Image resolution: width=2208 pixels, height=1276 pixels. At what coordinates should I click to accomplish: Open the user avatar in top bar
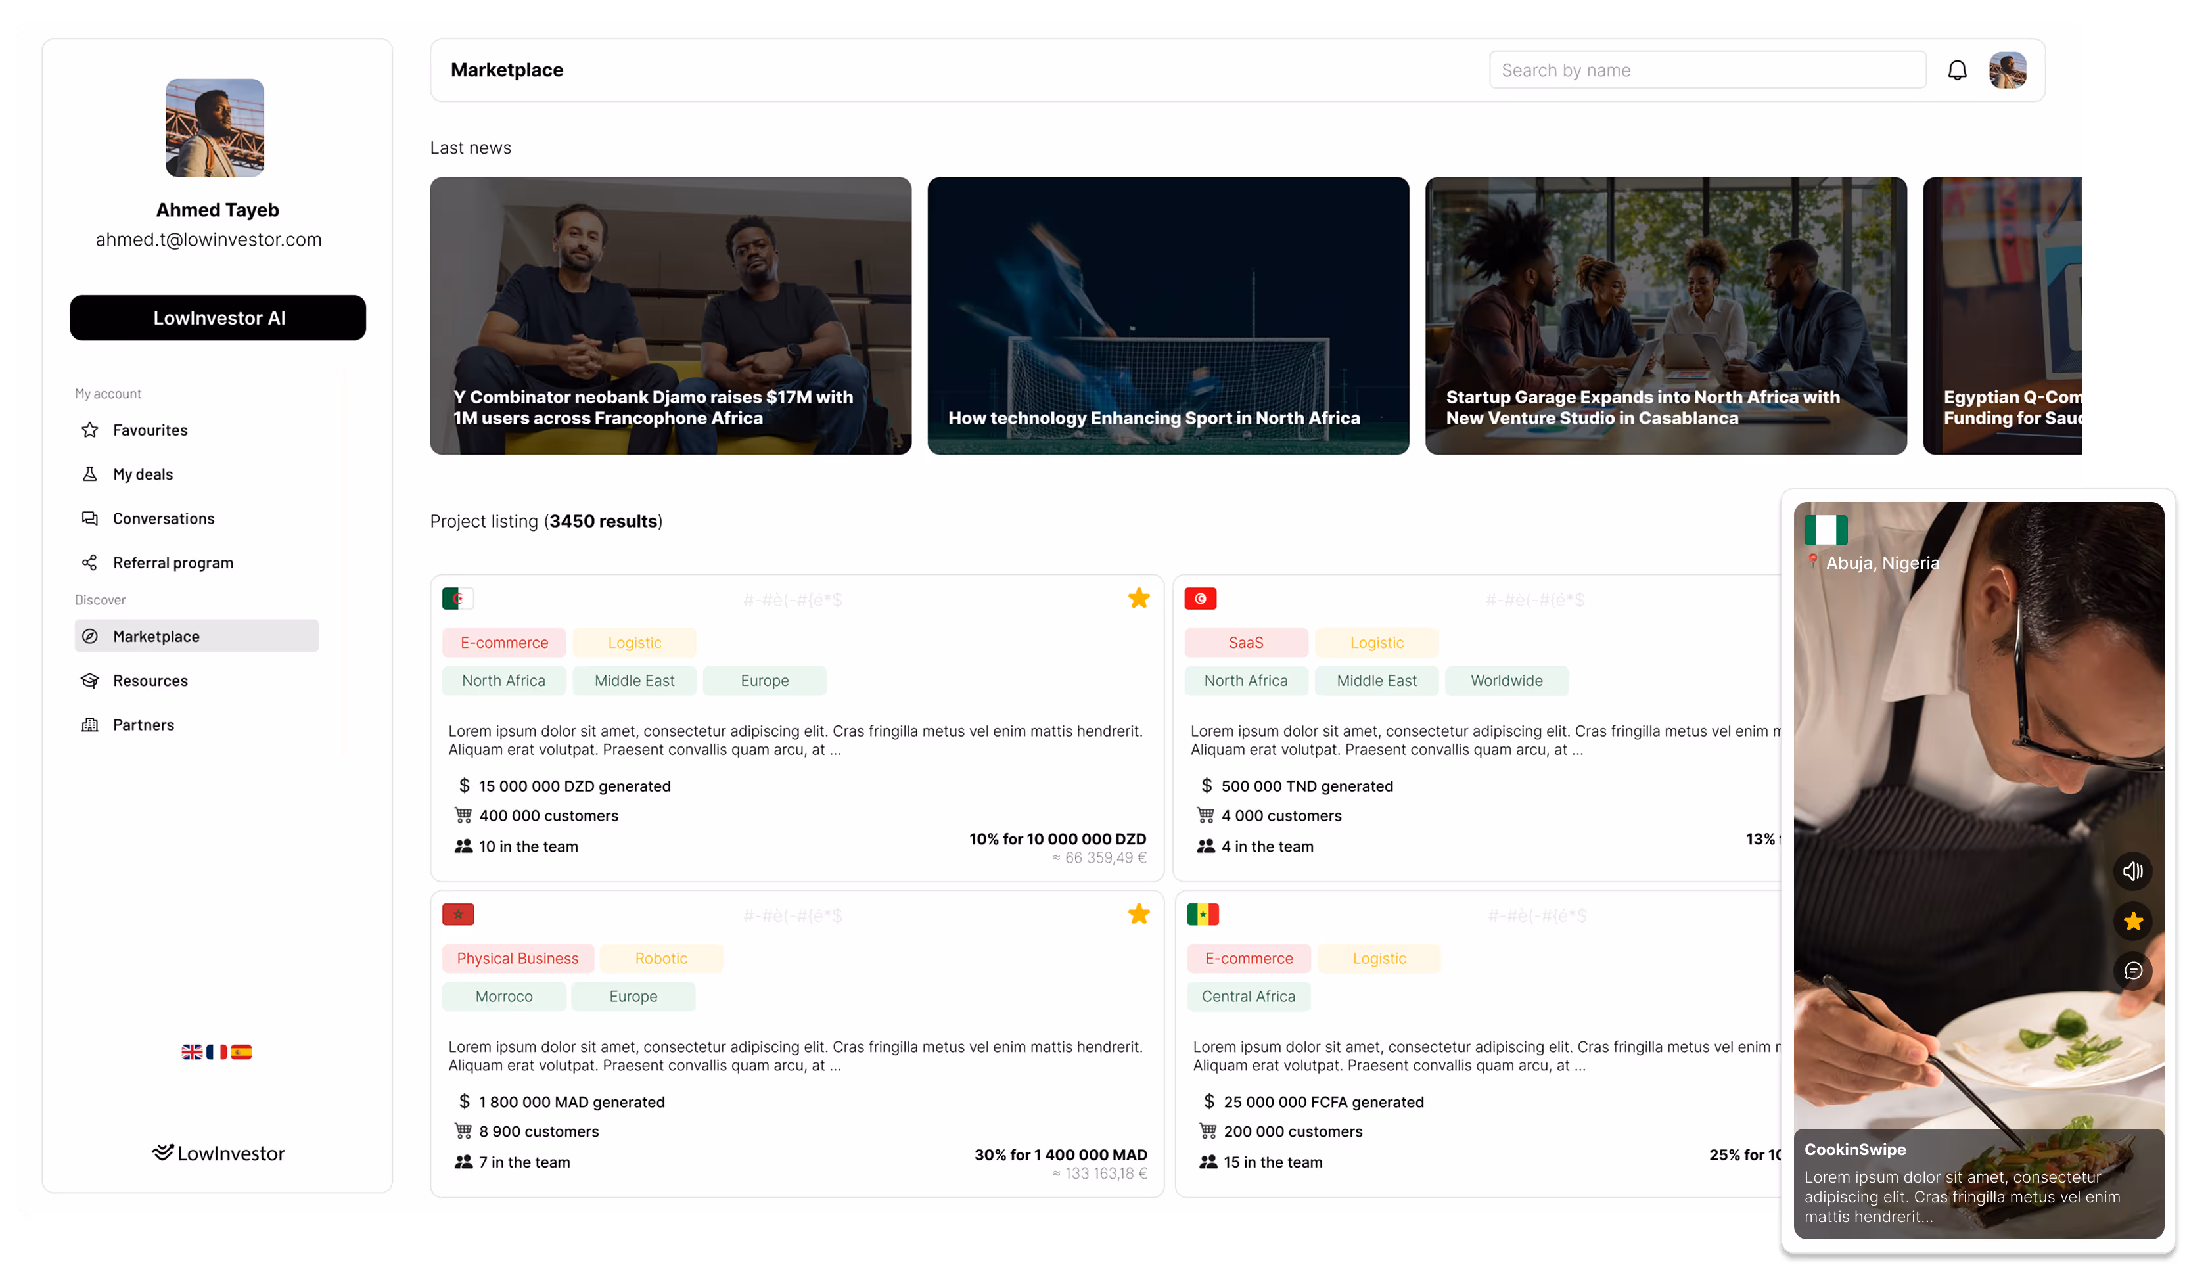click(x=2008, y=70)
